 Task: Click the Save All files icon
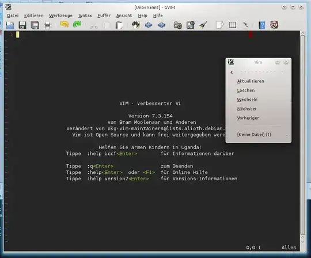pos(35,25)
